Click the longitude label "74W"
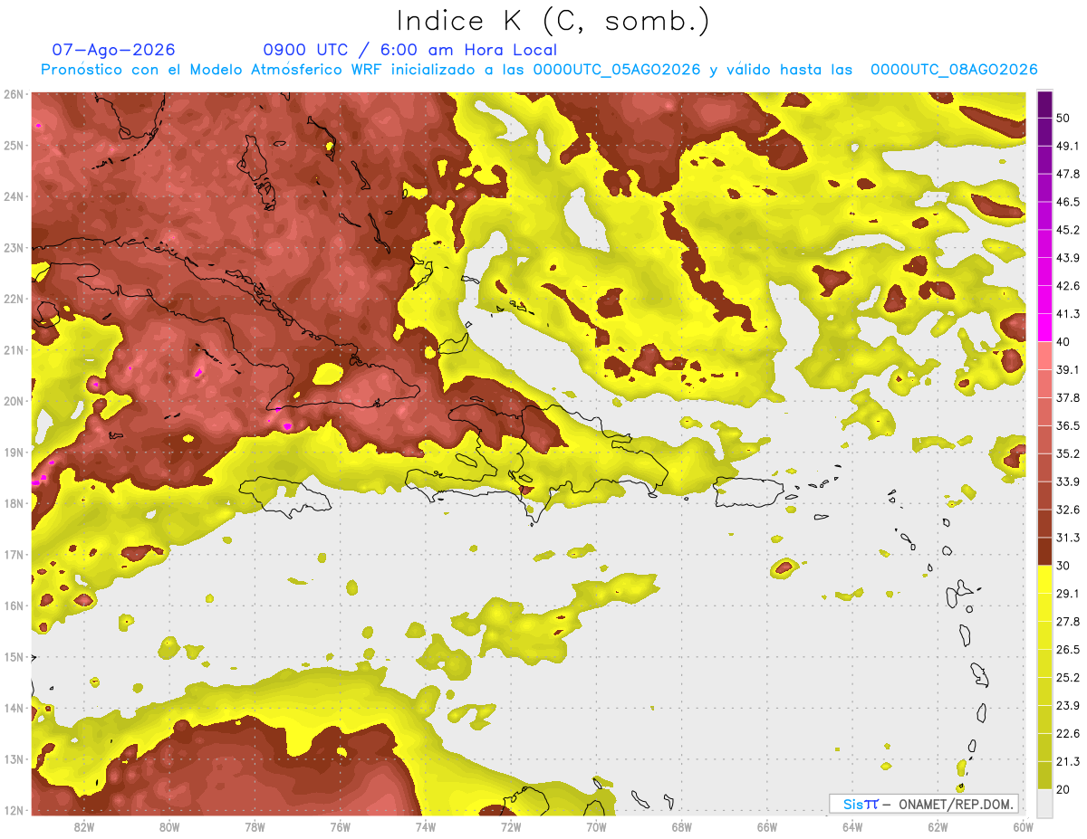 (x=425, y=826)
